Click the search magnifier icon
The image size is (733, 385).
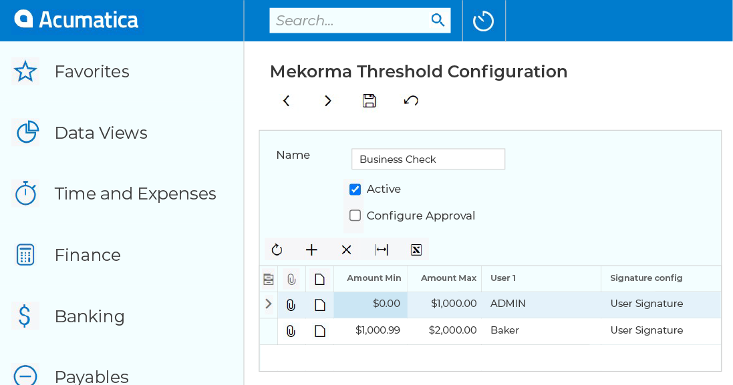(438, 20)
